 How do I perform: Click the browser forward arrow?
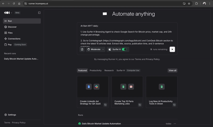9,3
